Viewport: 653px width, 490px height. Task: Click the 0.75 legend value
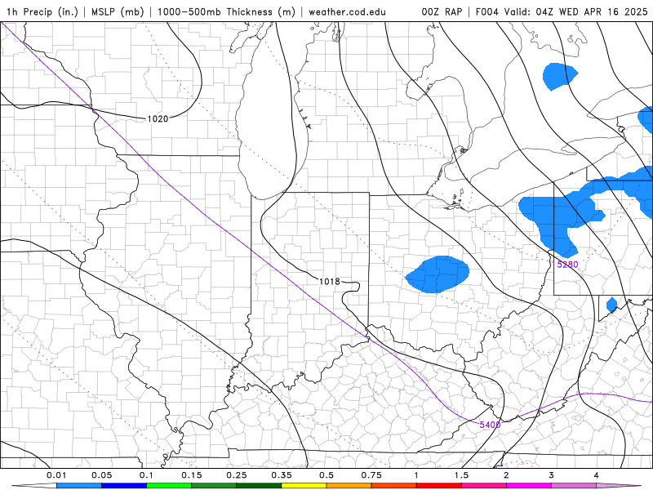[371, 475]
